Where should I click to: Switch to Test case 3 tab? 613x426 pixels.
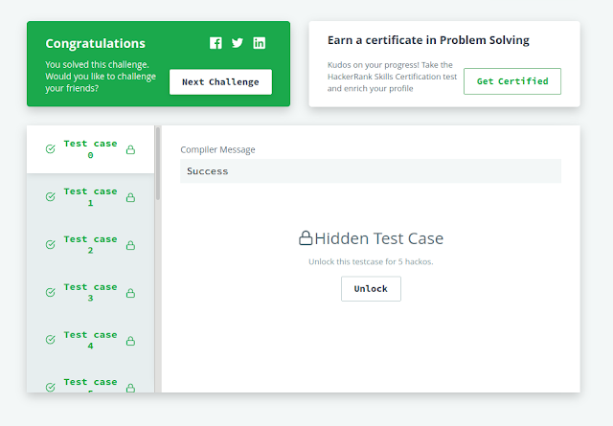(90, 292)
